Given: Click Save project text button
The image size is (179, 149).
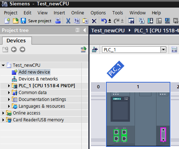Looking at the screenshot, I should 40,21.
